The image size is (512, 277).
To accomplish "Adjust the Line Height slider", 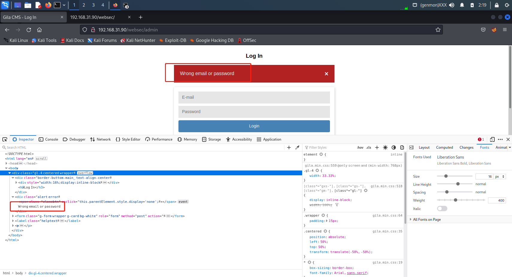I will click(x=455, y=184).
